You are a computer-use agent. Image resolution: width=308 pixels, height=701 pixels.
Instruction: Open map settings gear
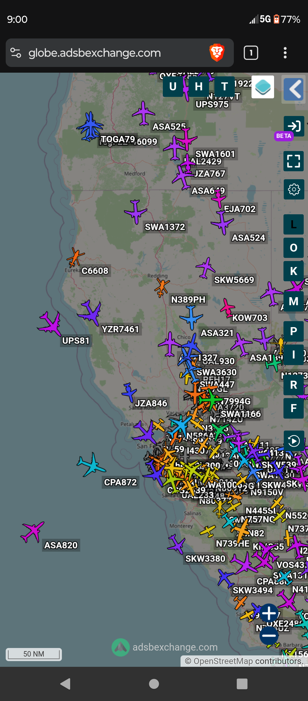point(294,189)
